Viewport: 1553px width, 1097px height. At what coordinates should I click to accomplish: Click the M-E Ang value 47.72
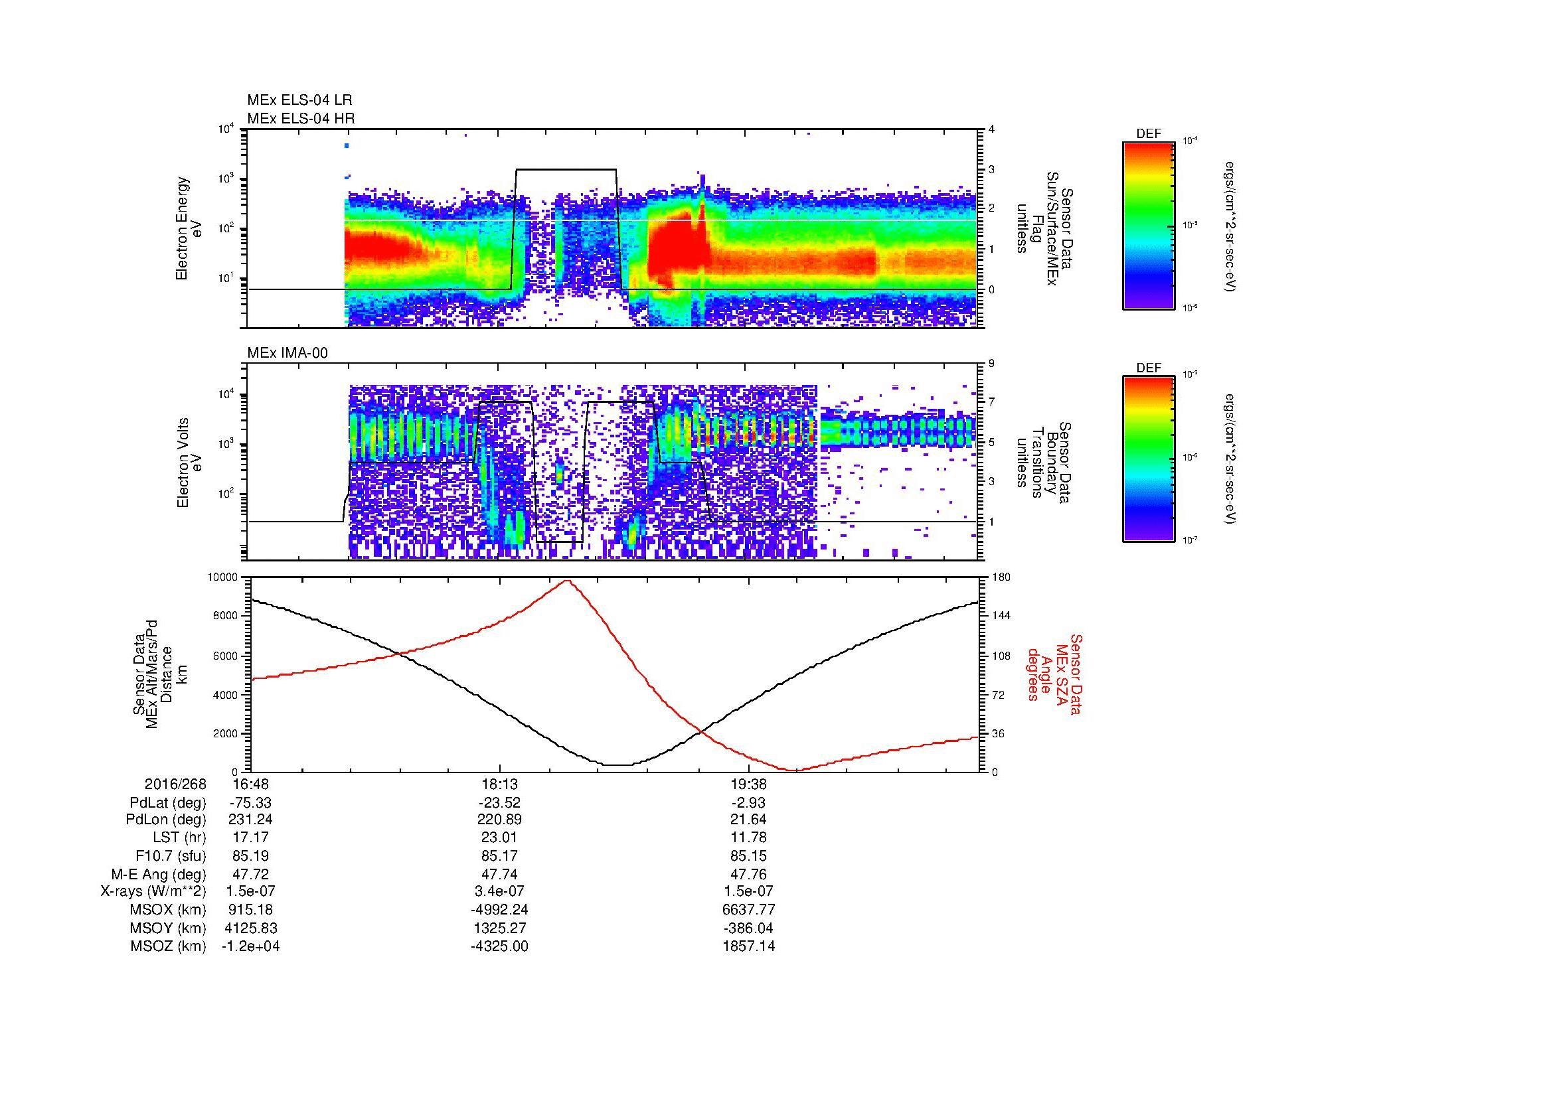click(251, 874)
